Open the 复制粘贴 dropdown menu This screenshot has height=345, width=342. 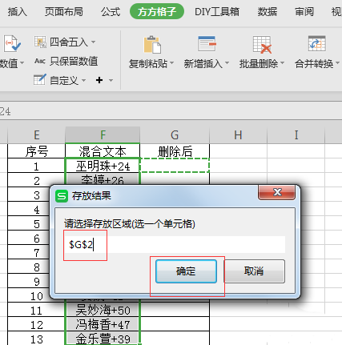click(x=171, y=63)
